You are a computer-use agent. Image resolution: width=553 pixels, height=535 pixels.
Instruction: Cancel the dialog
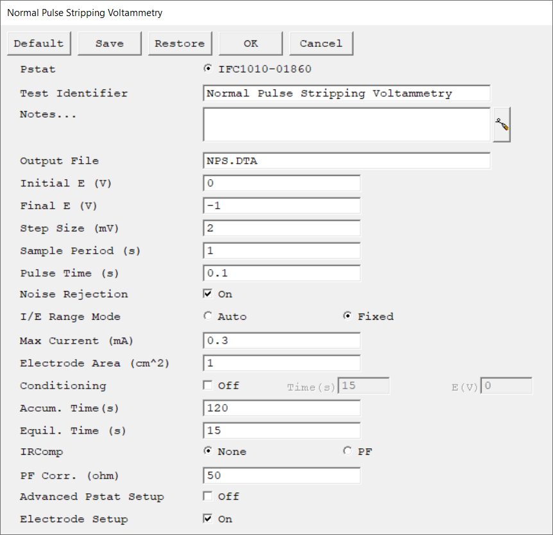click(321, 44)
